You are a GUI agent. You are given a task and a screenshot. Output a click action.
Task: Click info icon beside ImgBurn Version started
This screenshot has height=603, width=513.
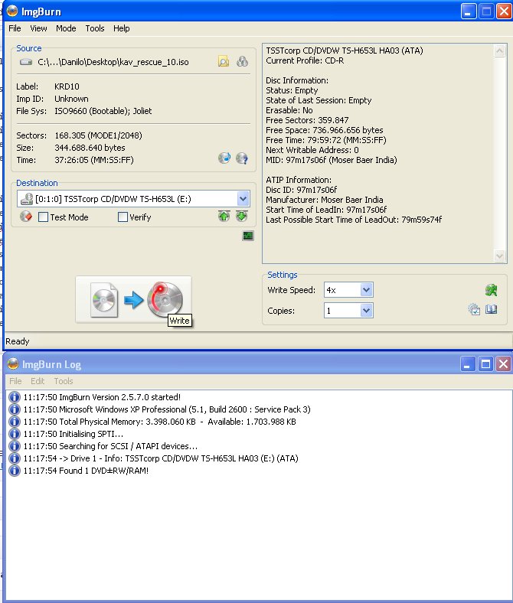click(15, 397)
